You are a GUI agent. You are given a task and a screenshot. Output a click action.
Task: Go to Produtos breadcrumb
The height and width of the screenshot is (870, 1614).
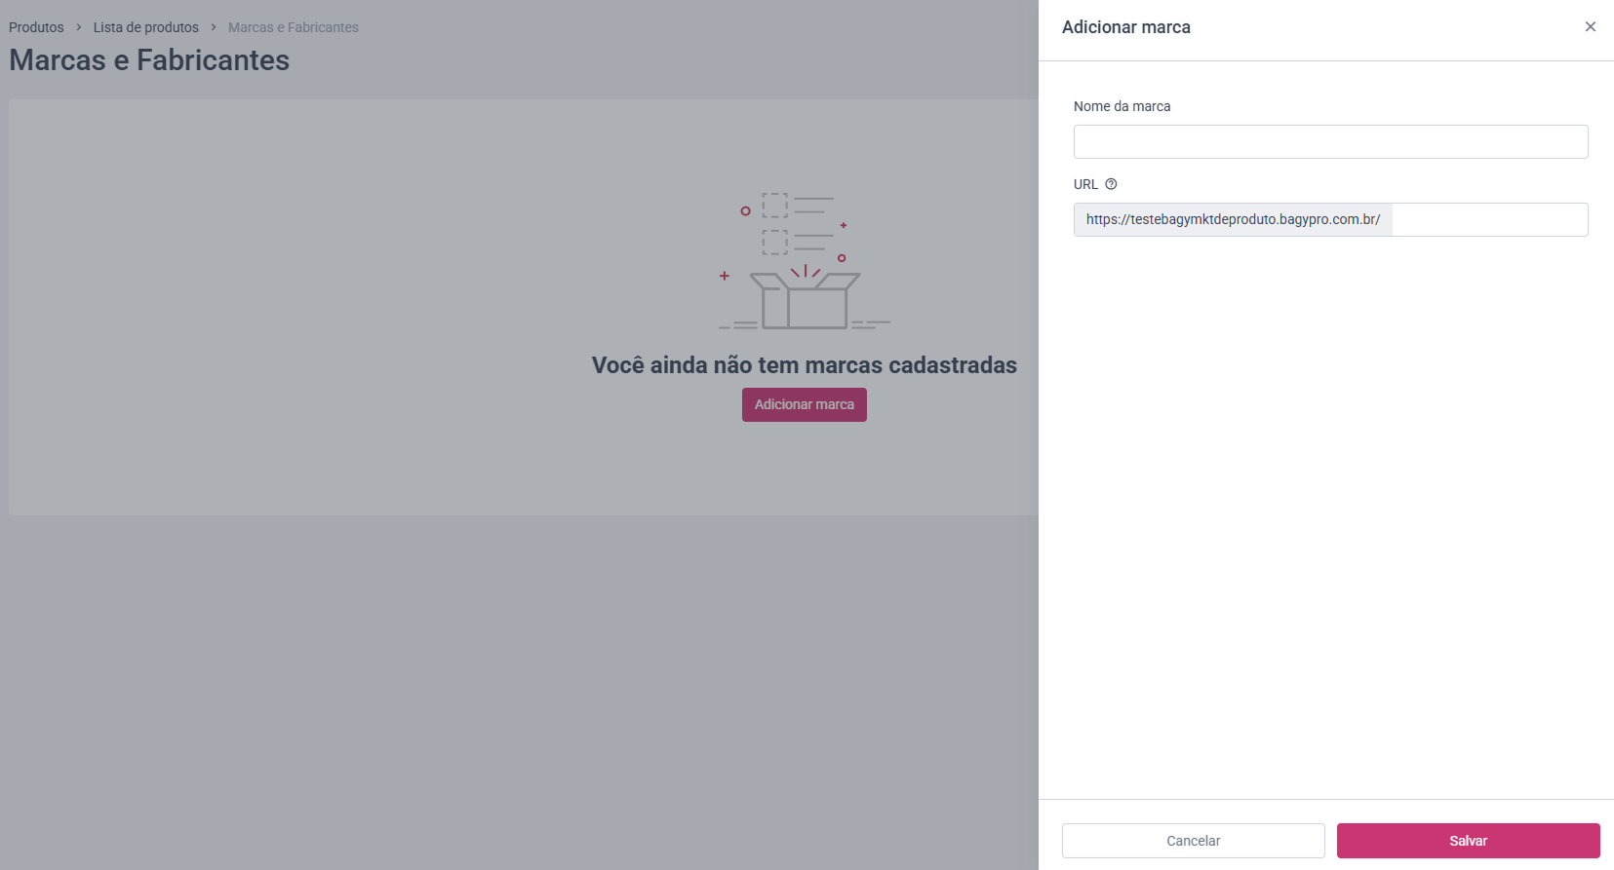click(36, 27)
